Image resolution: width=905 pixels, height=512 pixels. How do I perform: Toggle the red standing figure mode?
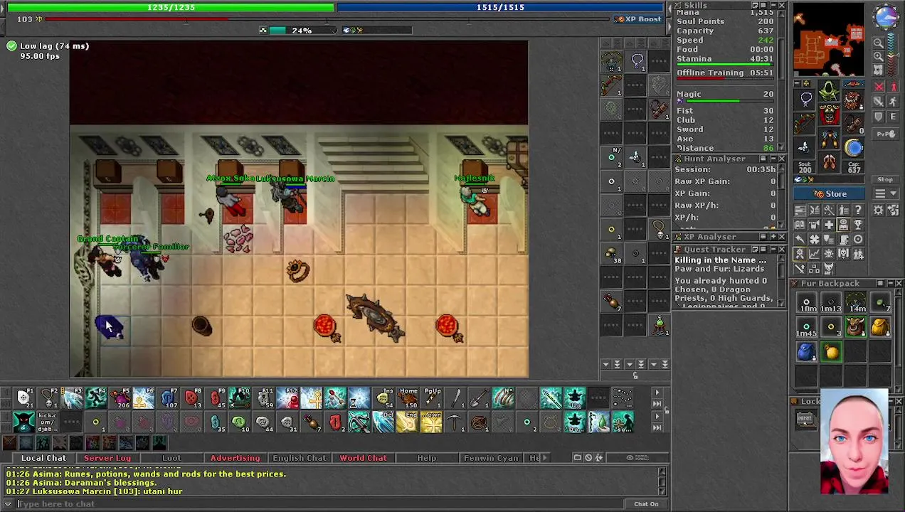tap(893, 86)
